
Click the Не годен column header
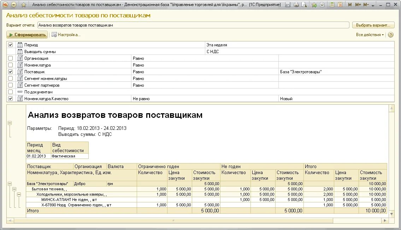(x=262, y=166)
